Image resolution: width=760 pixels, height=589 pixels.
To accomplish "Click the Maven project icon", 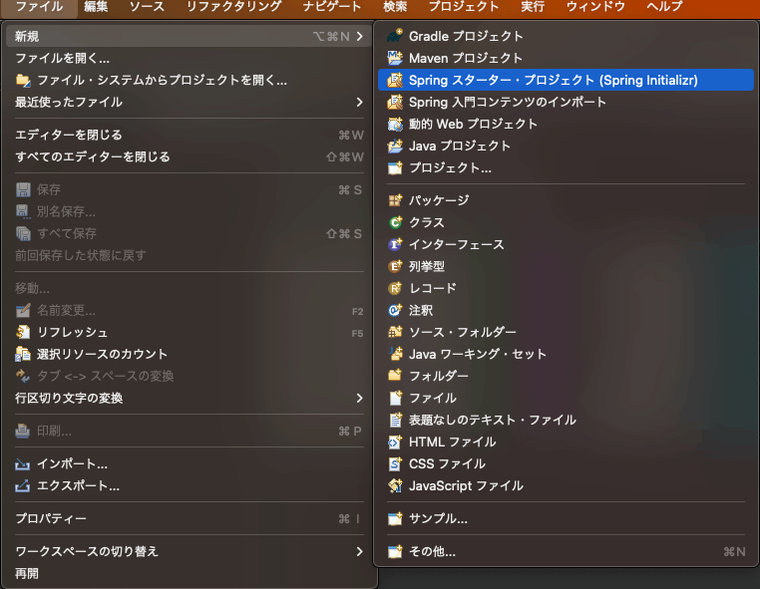I will pyautogui.click(x=395, y=58).
